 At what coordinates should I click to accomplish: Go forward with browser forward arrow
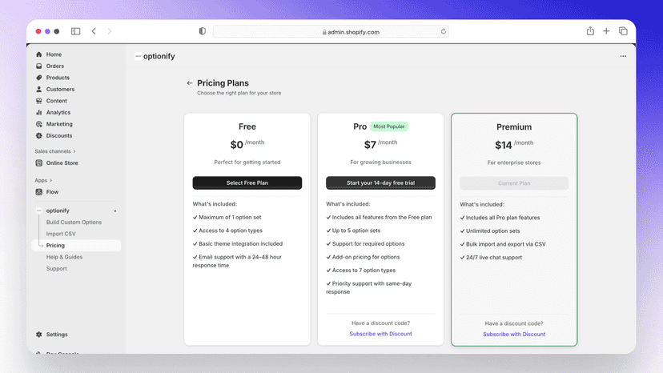(110, 31)
